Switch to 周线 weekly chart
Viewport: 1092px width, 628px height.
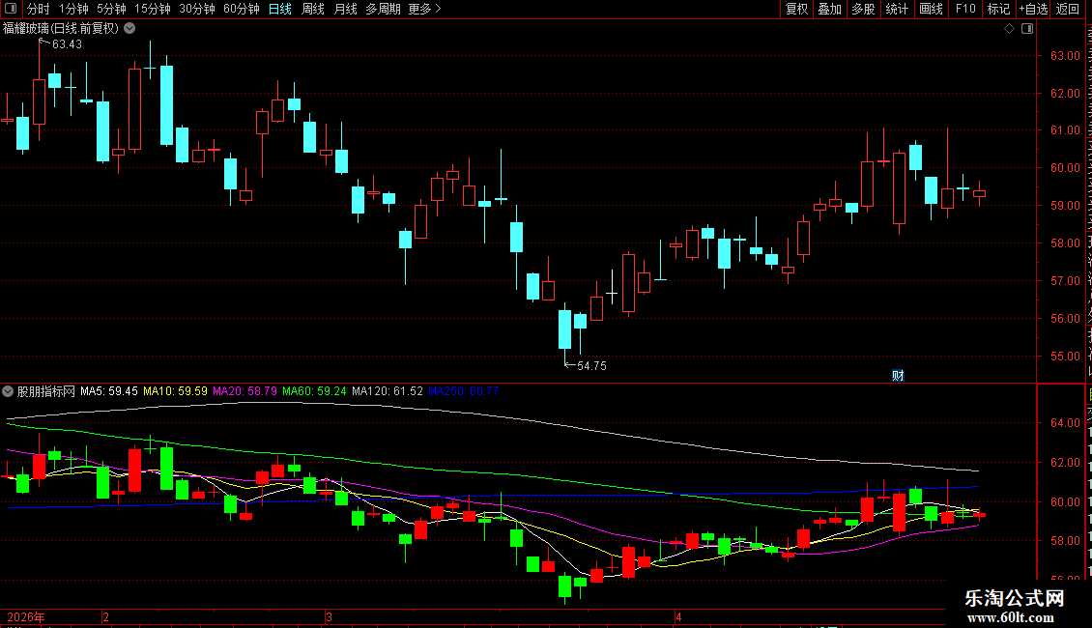pos(313,9)
